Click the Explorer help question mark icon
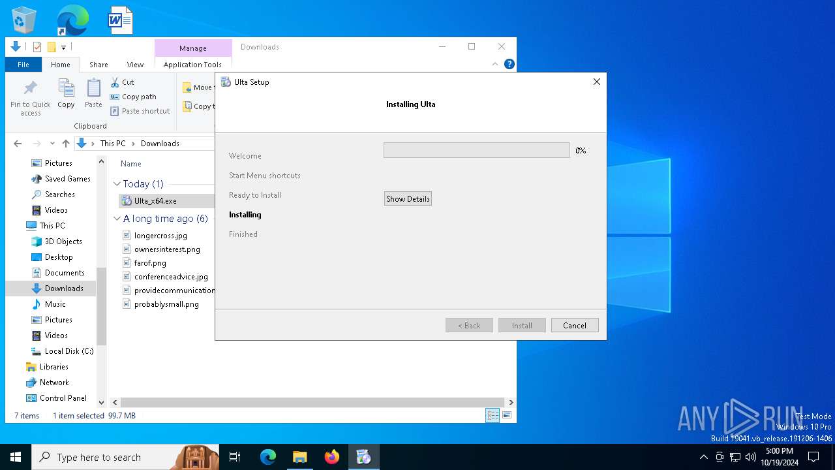Screen dimensions: 835x470 click(x=509, y=64)
